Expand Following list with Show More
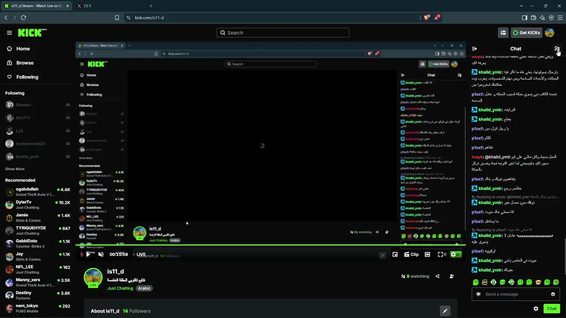This screenshot has height=318, width=566. (x=15, y=169)
